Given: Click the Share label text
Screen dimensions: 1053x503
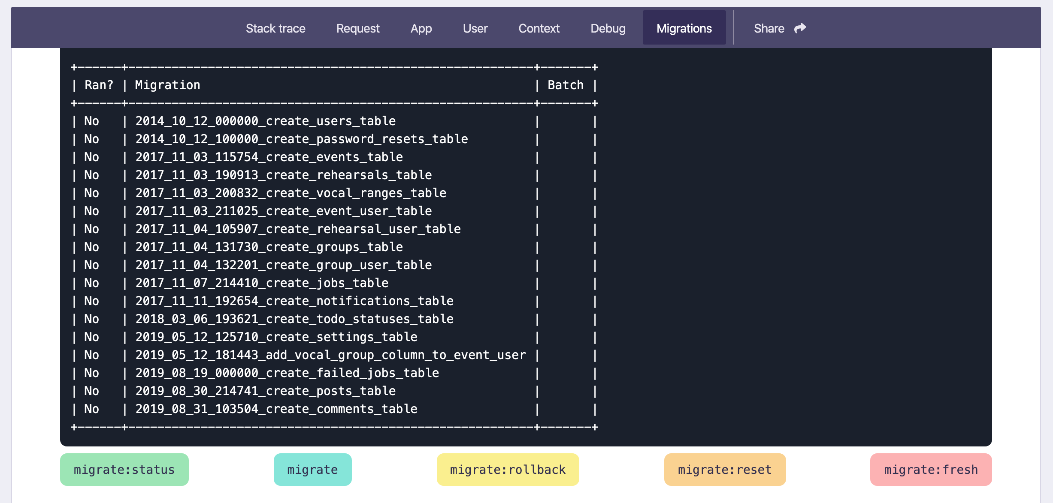Looking at the screenshot, I should (769, 28).
